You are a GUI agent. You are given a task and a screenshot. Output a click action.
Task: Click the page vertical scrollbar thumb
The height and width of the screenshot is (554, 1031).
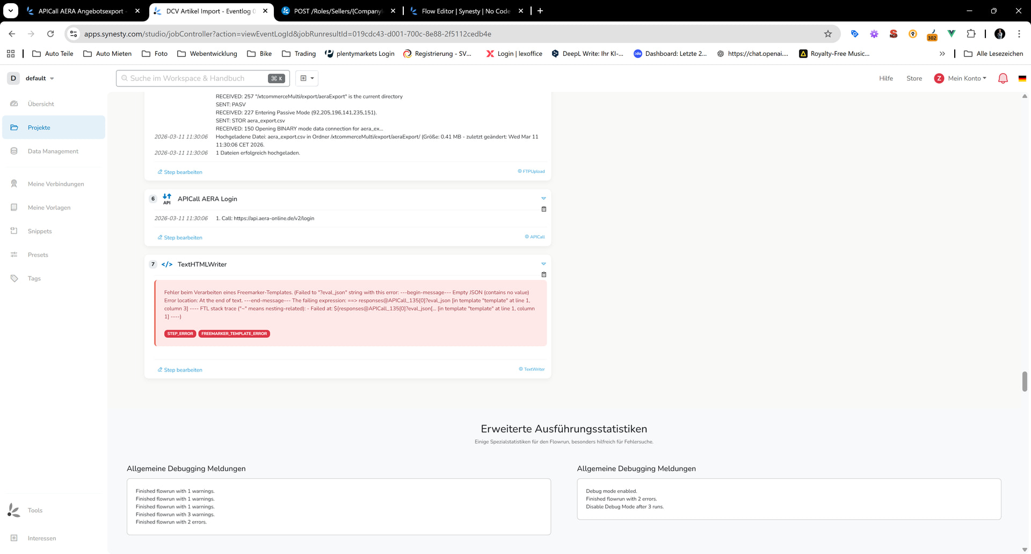click(1025, 381)
